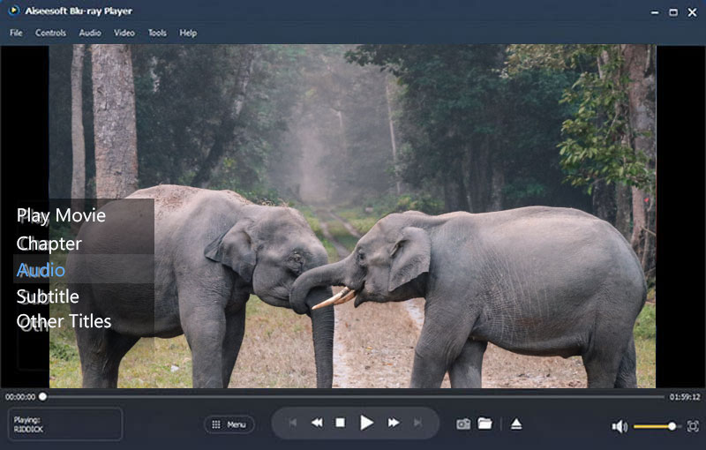Take a snapshot with camera icon
This screenshot has height=450, width=706.
(462, 424)
